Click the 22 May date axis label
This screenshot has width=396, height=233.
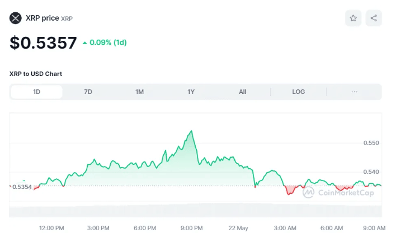[238, 228]
